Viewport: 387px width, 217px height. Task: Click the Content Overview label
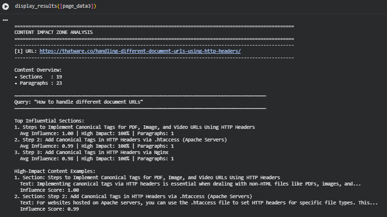(38, 70)
